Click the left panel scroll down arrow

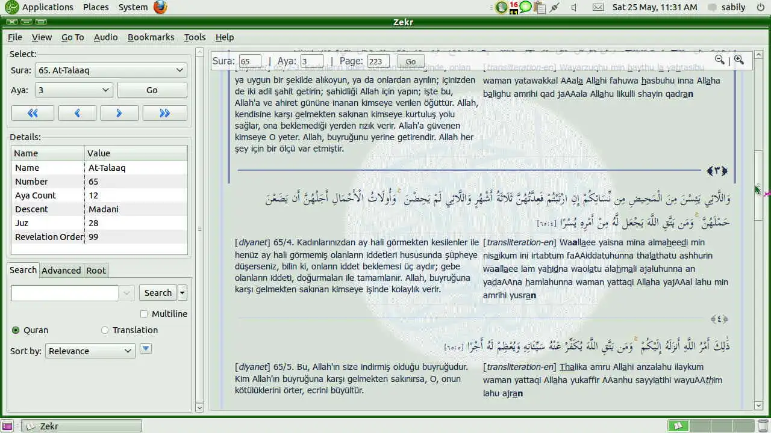(200, 407)
